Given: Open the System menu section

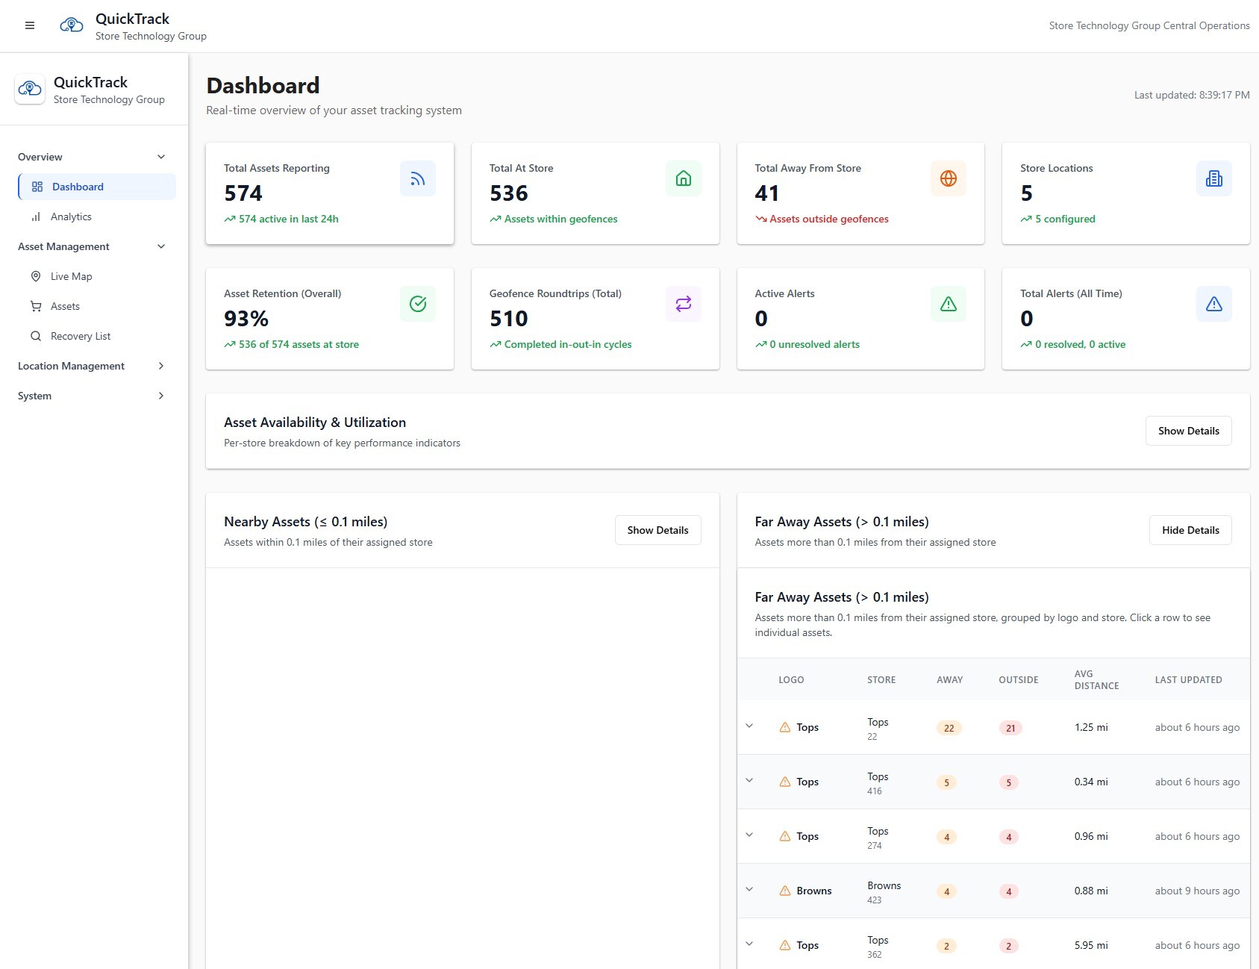Looking at the screenshot, I should (x=160, y=396).
